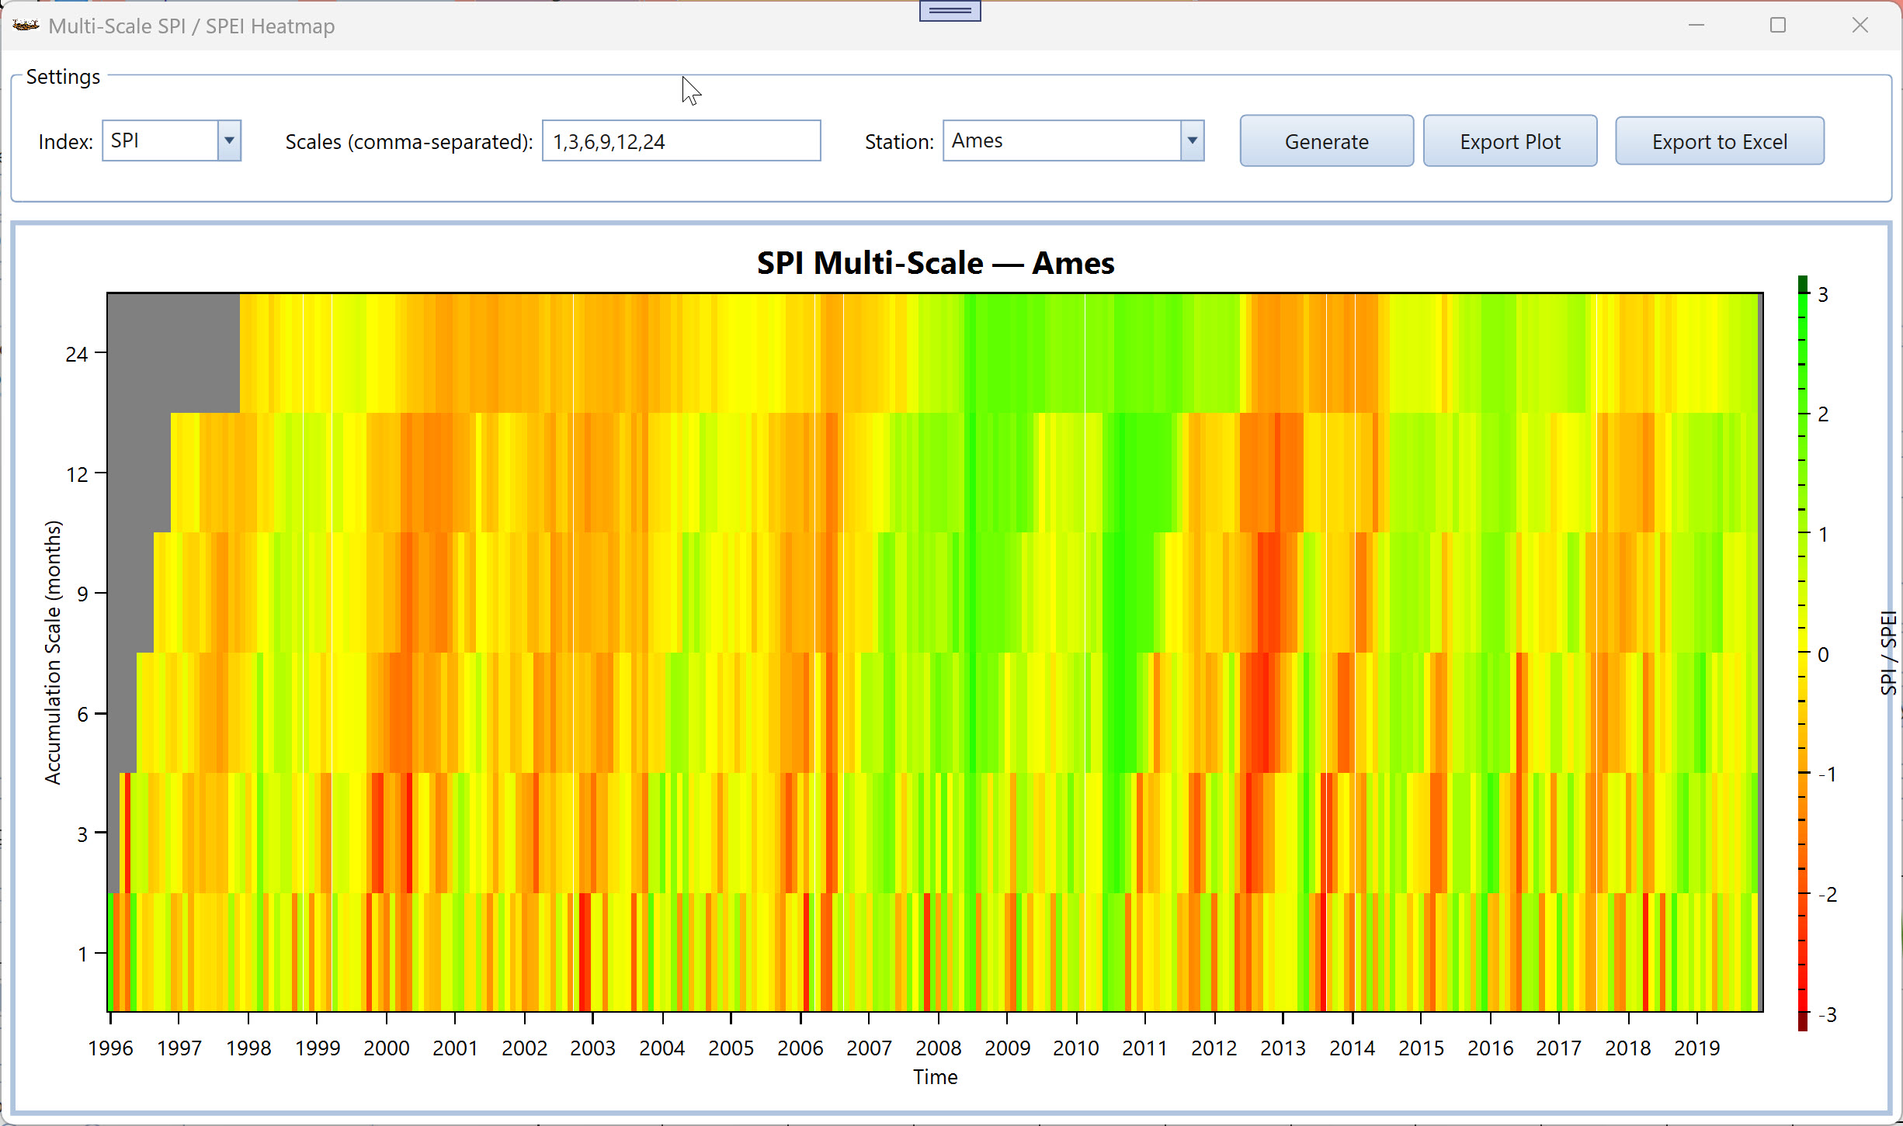Viewport: 1903px width, 1126px height.
Task: Maximize the heatmap window
Action: pyautogui.click(x=1777, y=26)
